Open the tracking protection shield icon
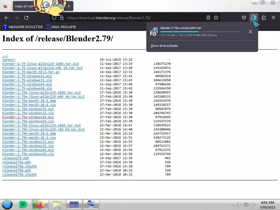This screenshot has height=210, width=280. coord(54,18)
